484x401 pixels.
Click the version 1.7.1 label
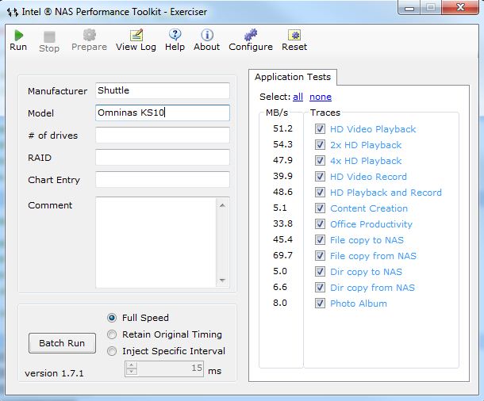pos(54,373)
